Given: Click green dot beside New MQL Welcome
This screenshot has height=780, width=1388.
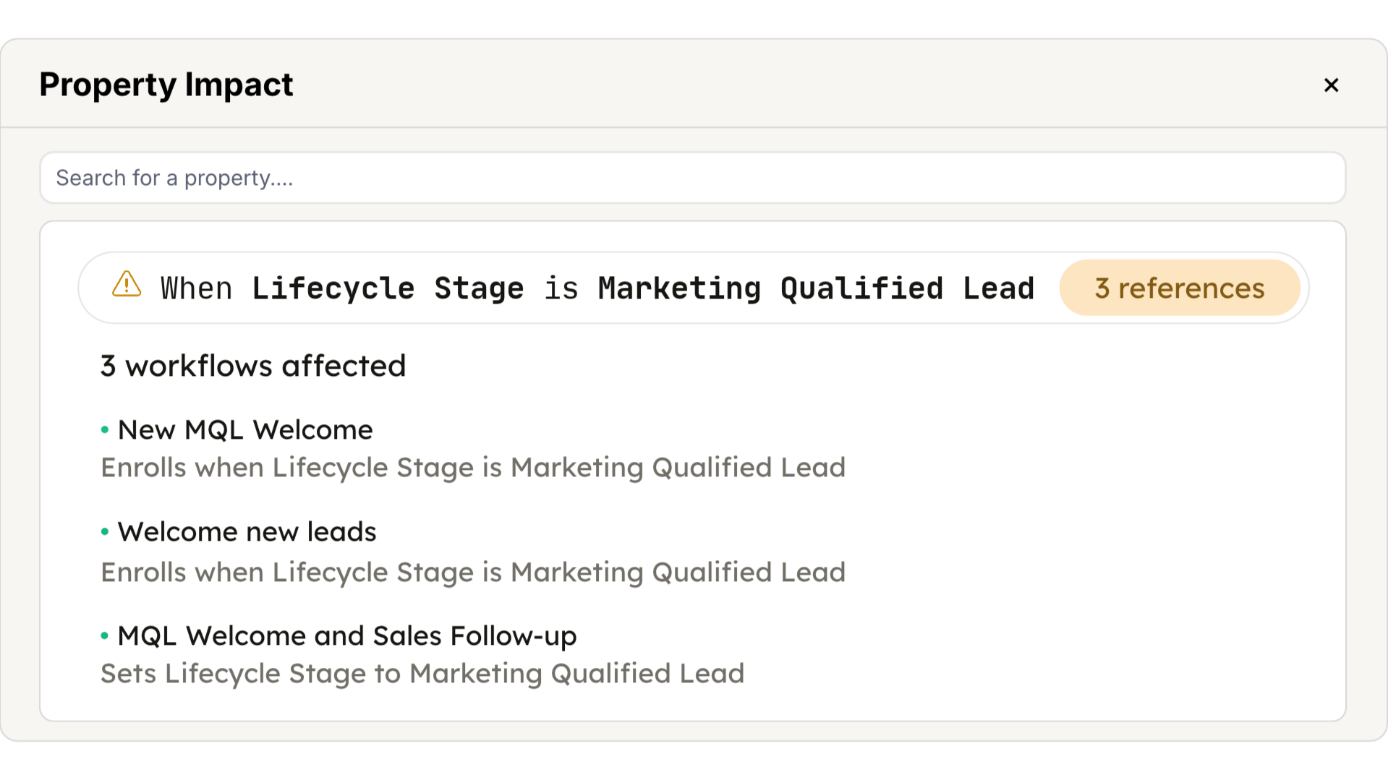Looking at the screenshot, I should pyautogui.click(x=105, y=430).
